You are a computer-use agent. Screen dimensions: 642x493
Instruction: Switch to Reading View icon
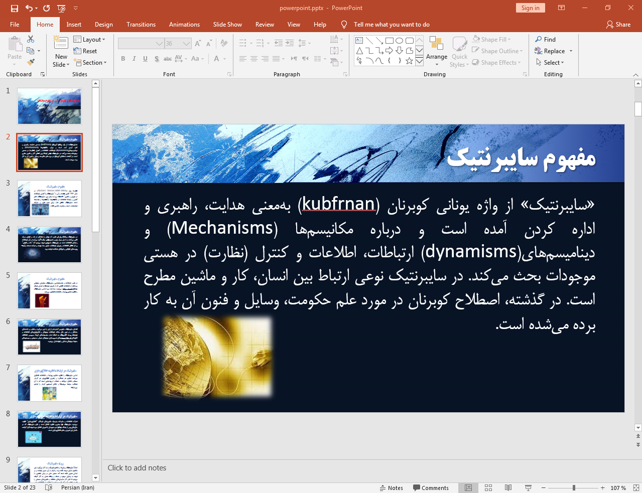point(508,487)
